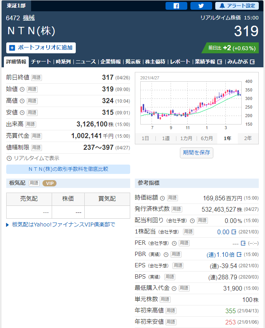Click 用語 glossary next to 値幅制限
265x328 pixels.
[x=37, y=148]
